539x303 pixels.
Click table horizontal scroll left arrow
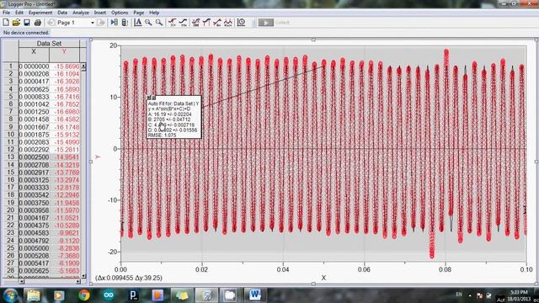tap(21, 281)
